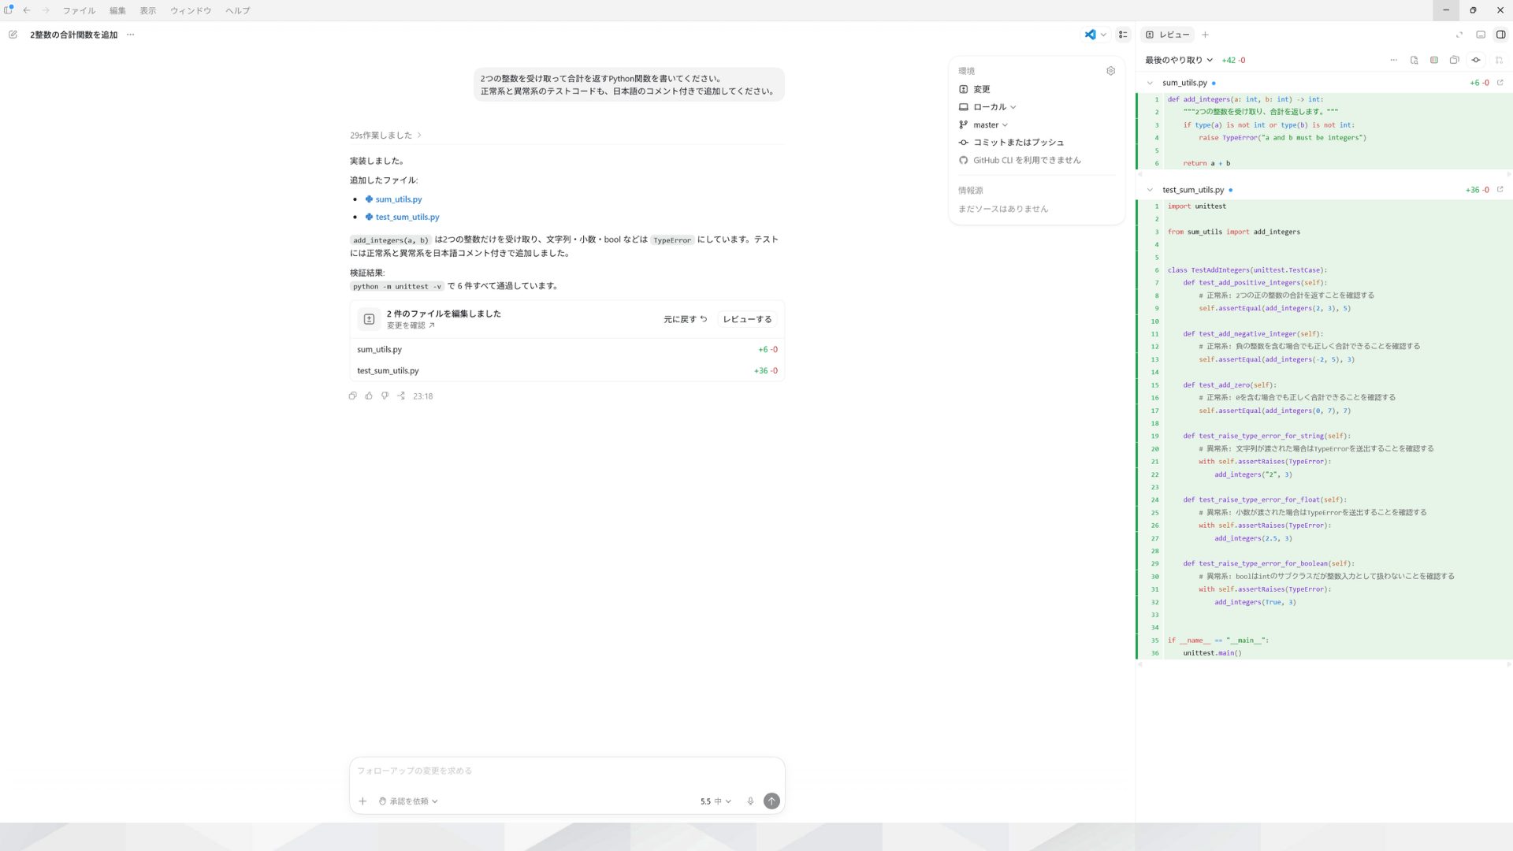Screen dimensions: 1513x851
Task: Click the forward navigation arrow
Action: point(46,10)
